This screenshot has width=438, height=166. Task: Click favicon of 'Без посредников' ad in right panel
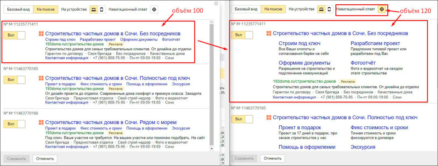point(269,33)
